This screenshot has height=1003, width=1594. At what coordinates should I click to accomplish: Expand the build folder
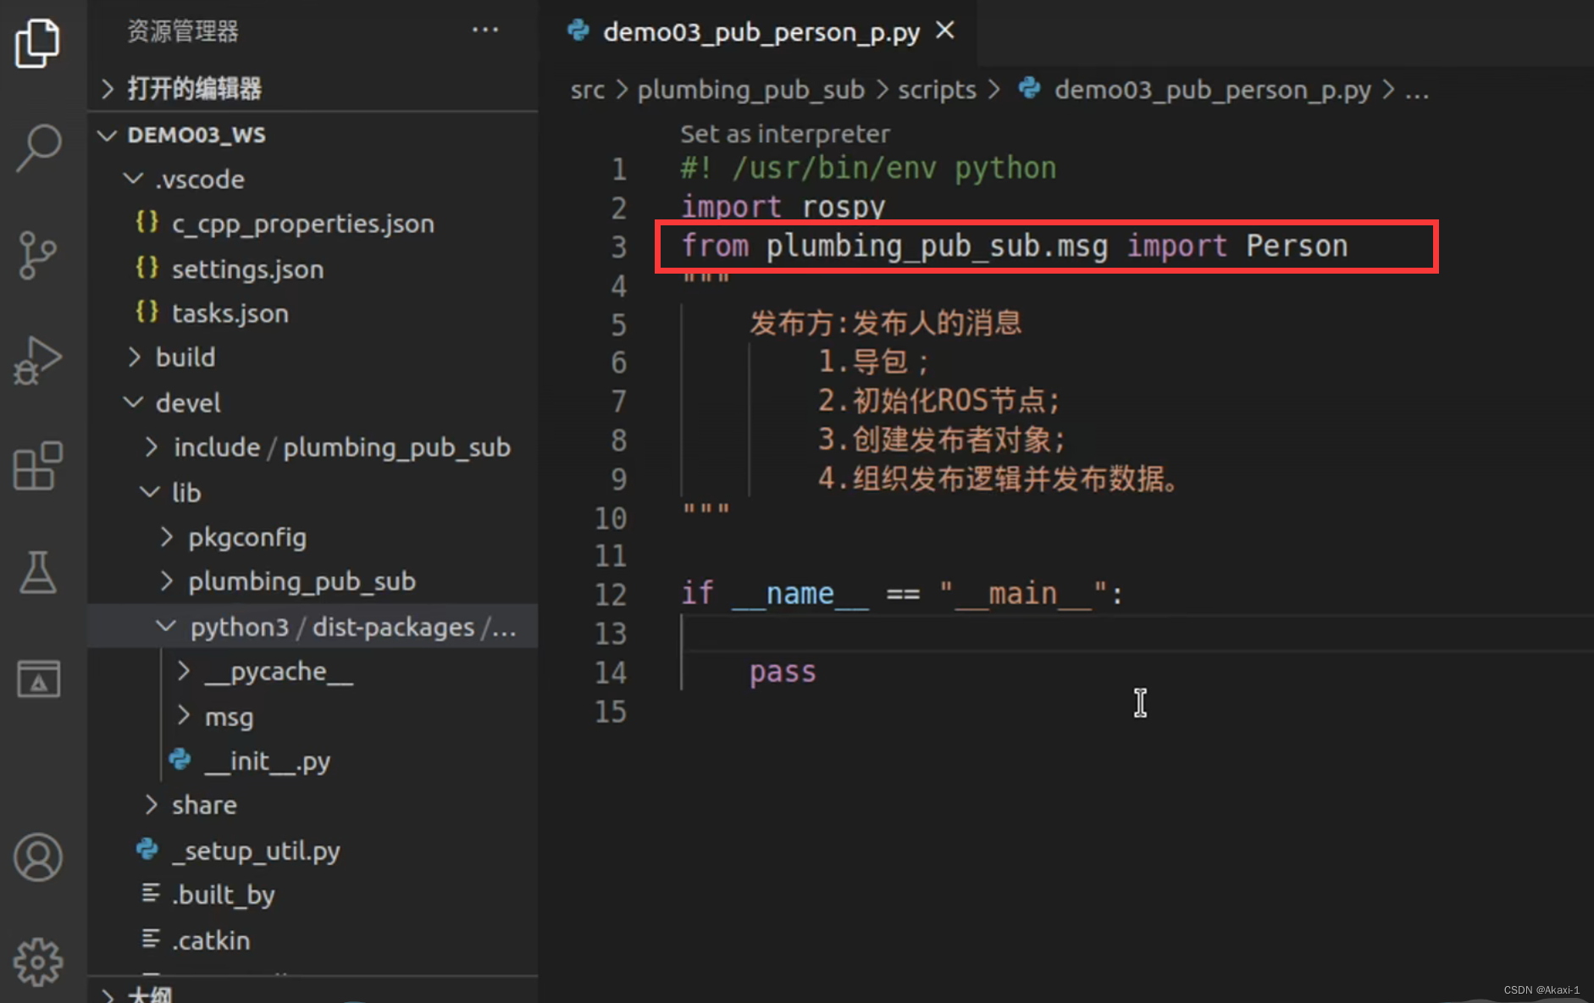pyautogui.click(x=134, y=357)
